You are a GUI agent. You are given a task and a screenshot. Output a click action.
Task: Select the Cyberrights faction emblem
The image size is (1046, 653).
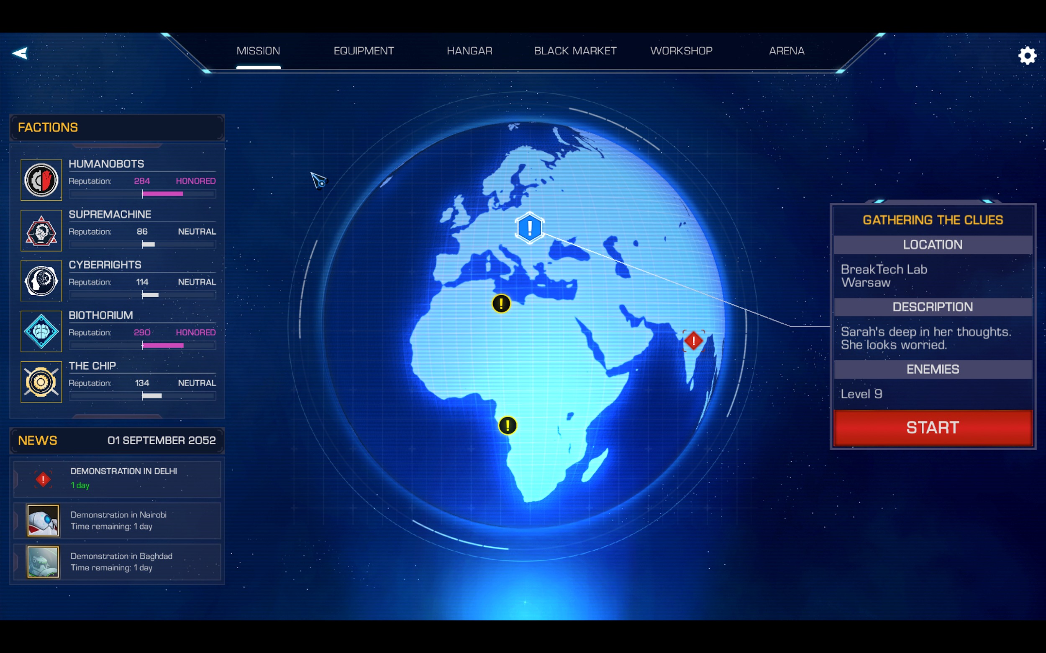(x=41, y=281)
